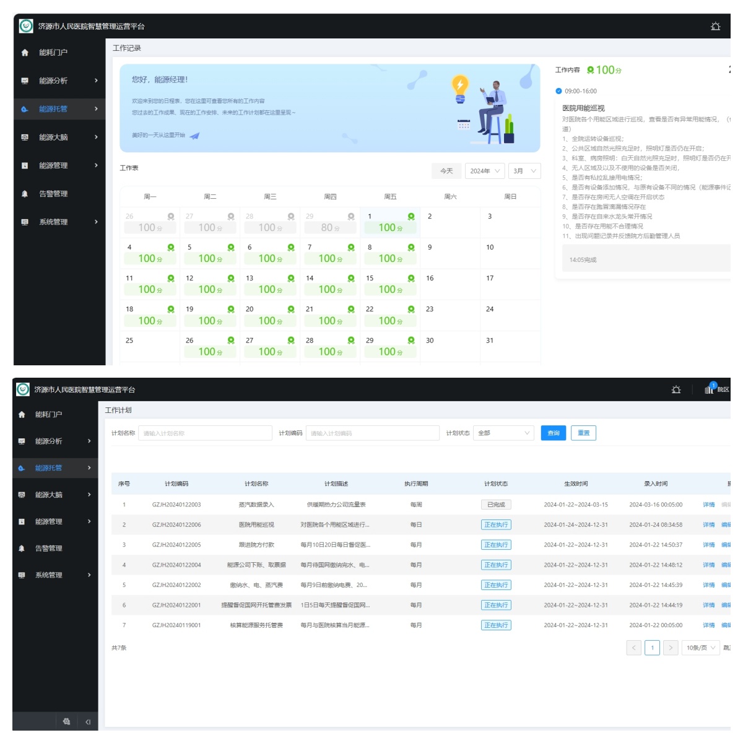Click the hospital logo in 工作计划 page header
Screen dimensions: 743x743
(x=23, y=389)
